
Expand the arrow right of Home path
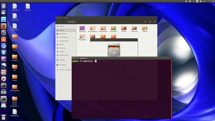[x=78, y=22]
